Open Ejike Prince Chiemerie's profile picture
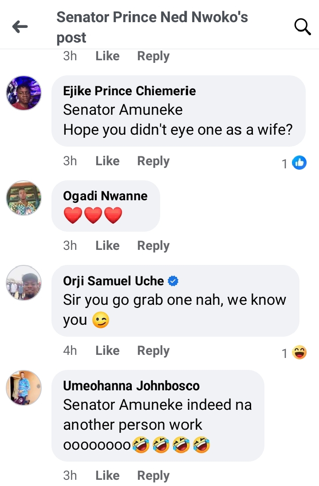319x486 pixels. (24, 93)
